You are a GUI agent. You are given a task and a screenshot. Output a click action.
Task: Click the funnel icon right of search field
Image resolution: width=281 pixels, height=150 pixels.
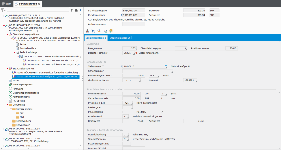click(72, 10)
